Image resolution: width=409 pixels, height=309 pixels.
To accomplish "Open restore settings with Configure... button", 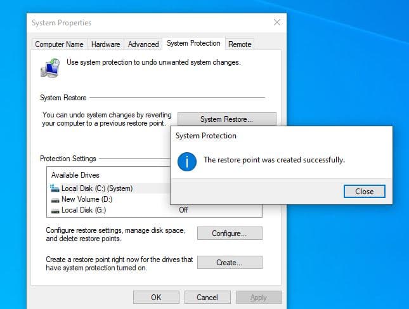I will coord(229,233).
